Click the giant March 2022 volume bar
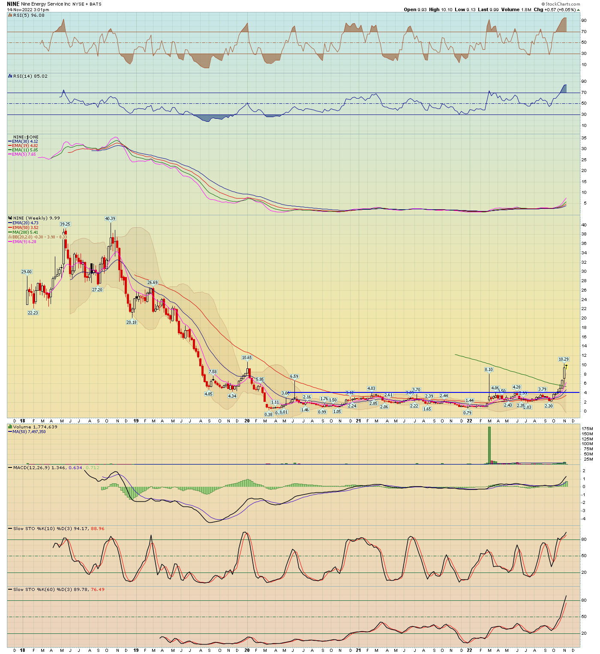Screen dimensions: 600x654 tap(489, 446)
